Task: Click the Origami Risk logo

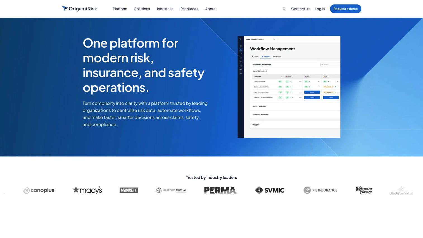Action: coord(79,9)
